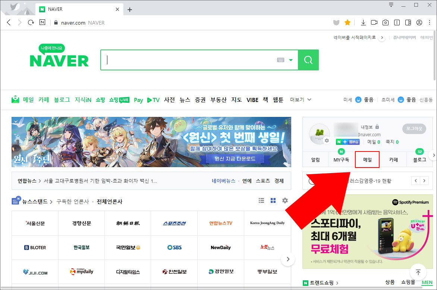
Task: Click the bookmark star in the address bar
Action: [348, 22]
